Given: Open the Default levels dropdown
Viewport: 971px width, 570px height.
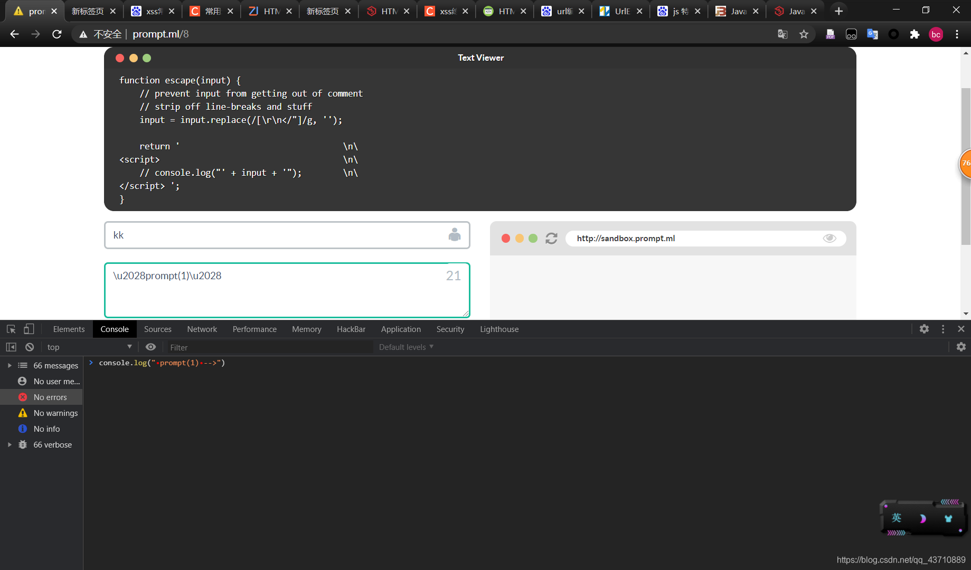Looking at the screenshot, I should tap(406, 347).
